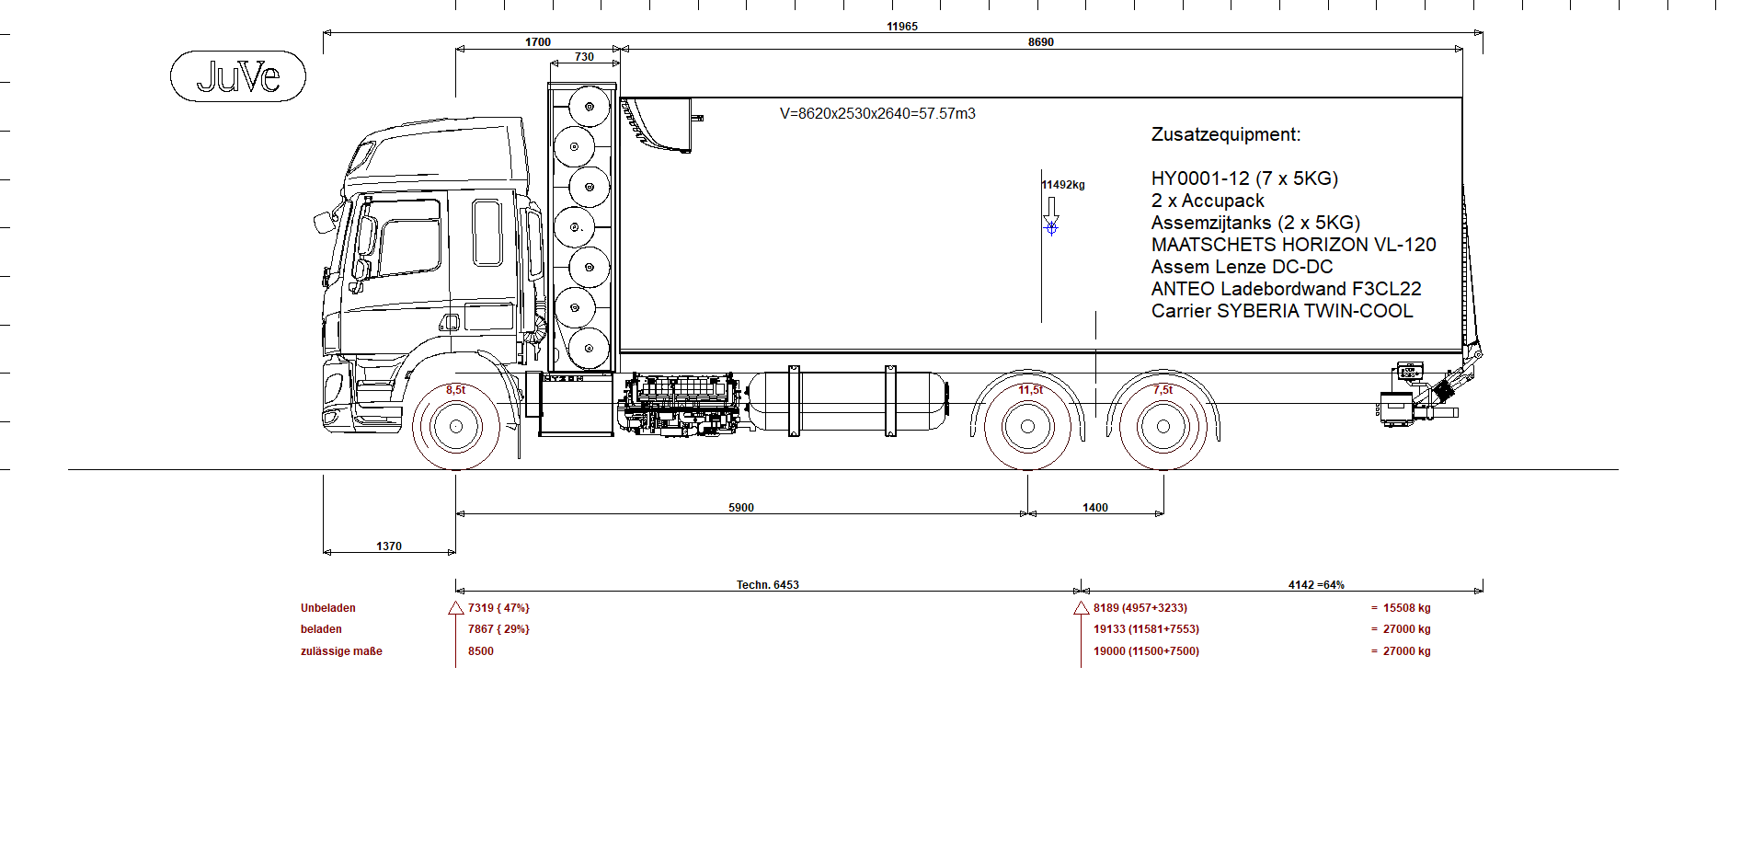This screenshot has height=851, width=1764.
Task: Select permitted front axle value 8500
Action: pos(481,651)
